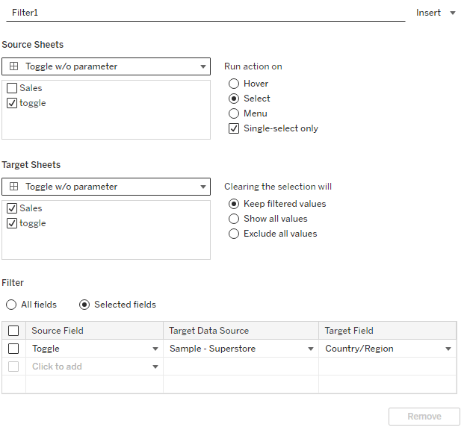Select Show all values option
The image size is (467, 433).
[x=234, y=219]
